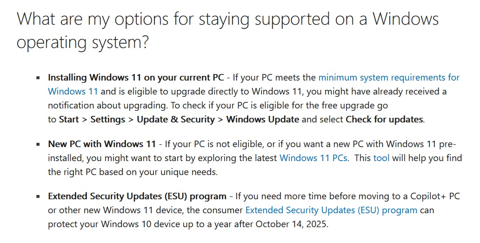
Task: Click the page heading about staying supported
Action: [x=227, y=30]
